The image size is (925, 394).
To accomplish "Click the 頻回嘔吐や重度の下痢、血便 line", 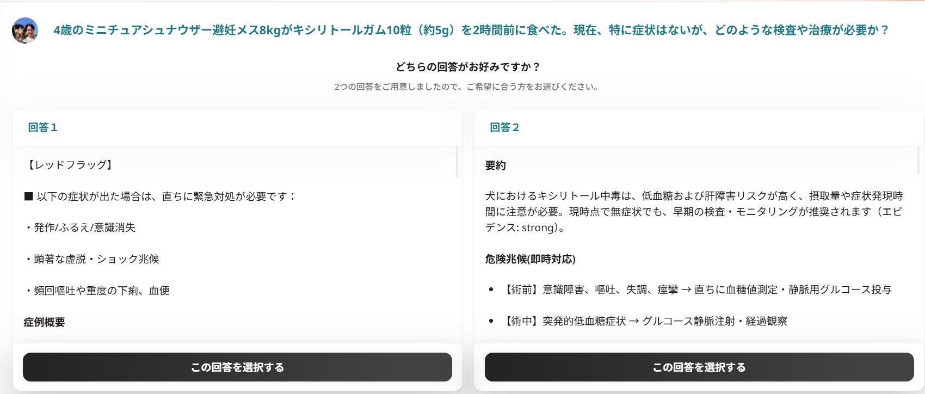I will click(x=97, y=291).
